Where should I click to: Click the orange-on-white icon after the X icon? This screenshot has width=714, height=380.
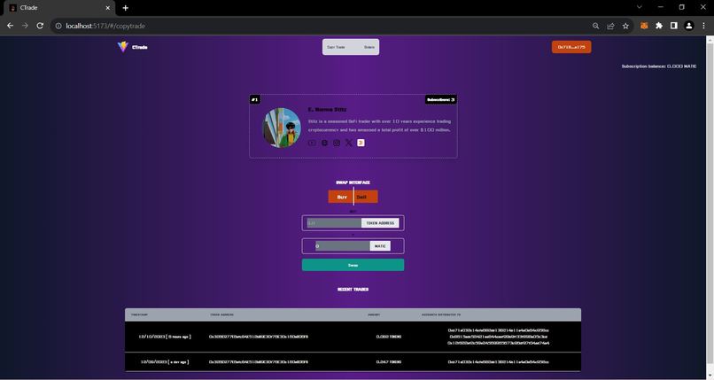pyautogui.click(x=361, y=143)
